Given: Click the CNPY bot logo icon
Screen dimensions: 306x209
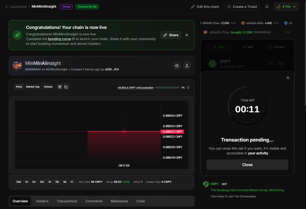Looking at the screenshot, I should pyautogui.click(x=206, y=184).
